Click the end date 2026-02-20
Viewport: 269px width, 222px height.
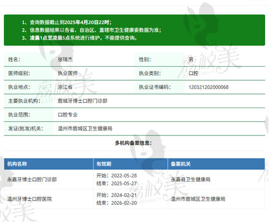point(124,203)
